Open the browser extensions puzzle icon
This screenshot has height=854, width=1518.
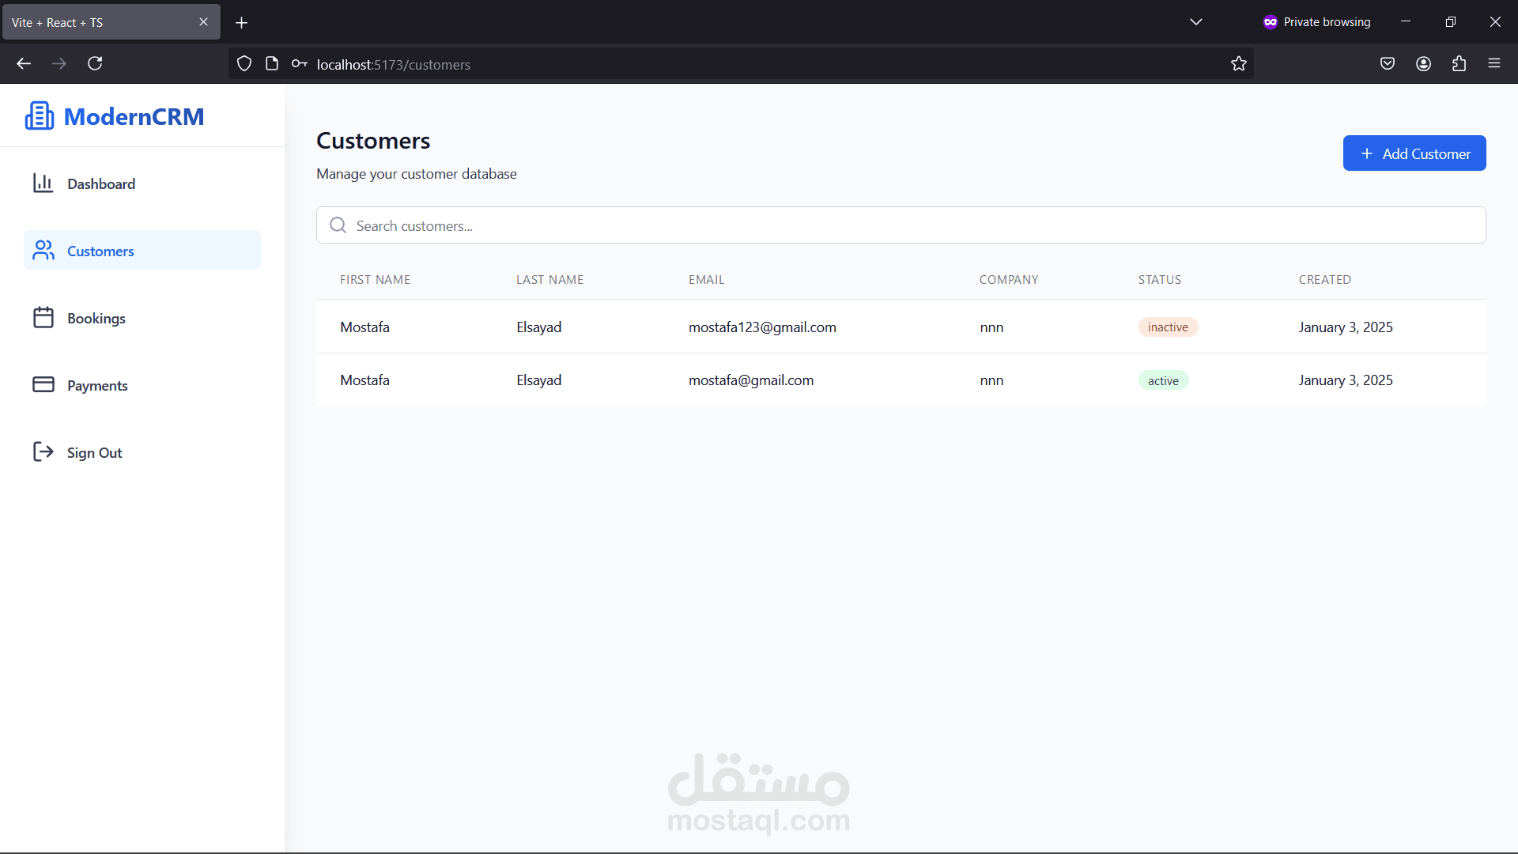pyautogui.click(x=1459, y=64)
